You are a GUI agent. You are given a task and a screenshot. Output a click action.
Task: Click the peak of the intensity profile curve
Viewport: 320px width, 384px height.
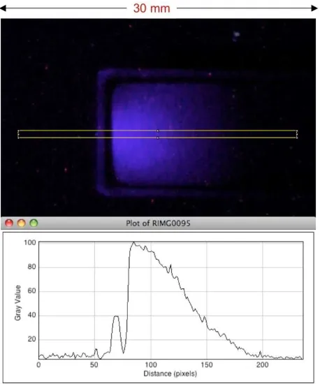click(x=133, y=242)
